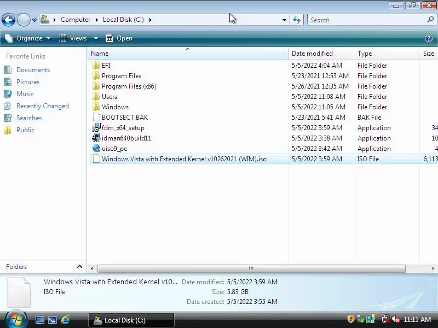
Task: Select the fdm_x64_setup installer icon
Action: 96,128
